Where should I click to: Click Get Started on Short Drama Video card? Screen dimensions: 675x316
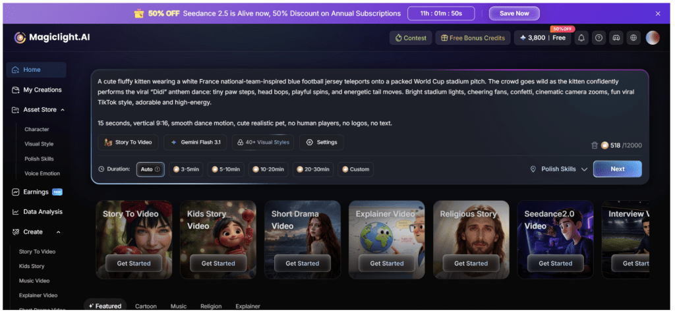(x=303, y=263)
